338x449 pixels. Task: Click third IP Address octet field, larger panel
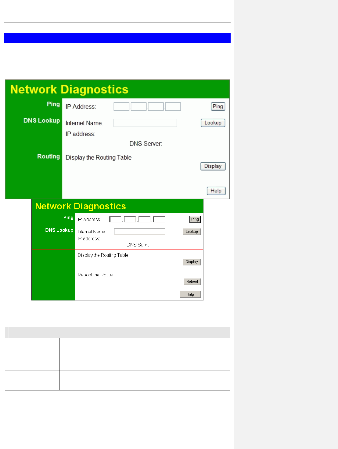(x=156, y=106)
